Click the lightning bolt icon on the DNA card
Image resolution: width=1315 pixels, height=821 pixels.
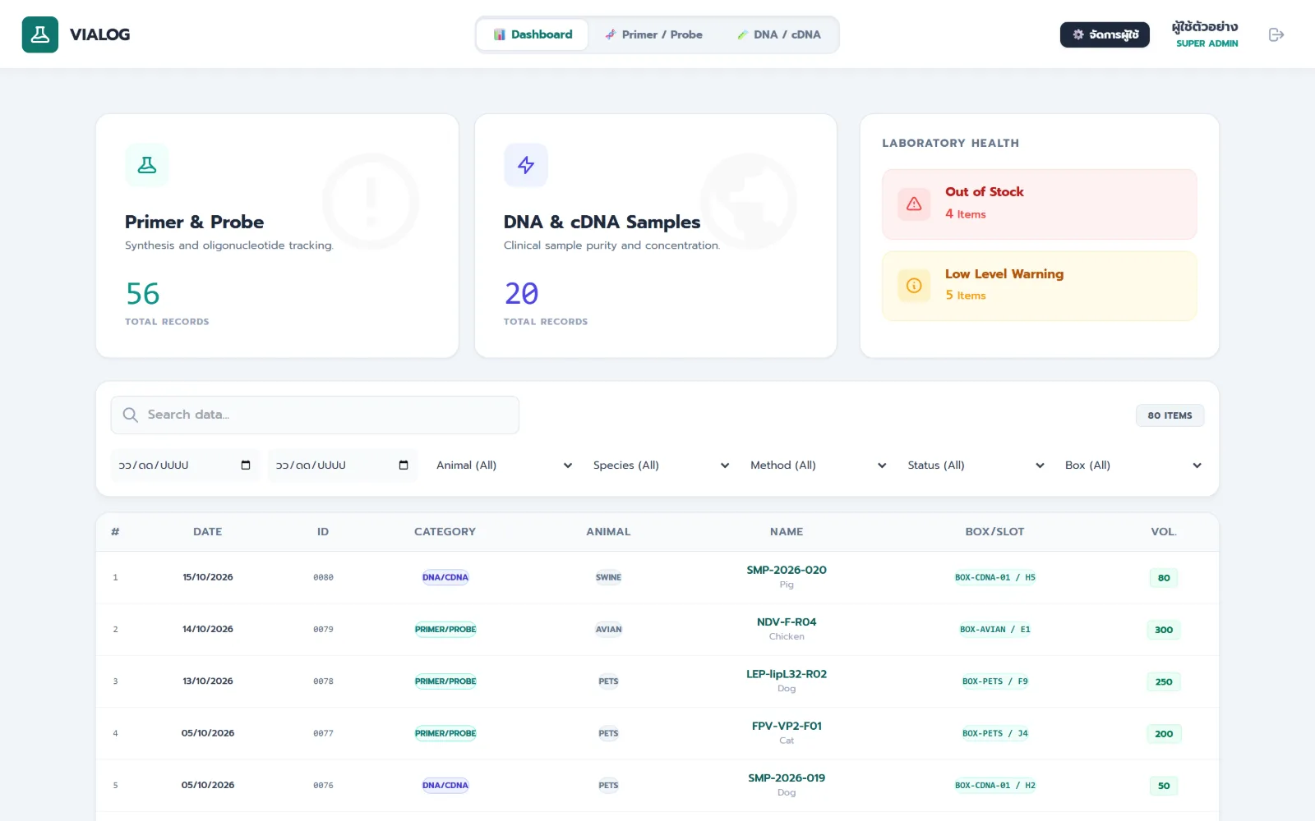pos(526,165)
